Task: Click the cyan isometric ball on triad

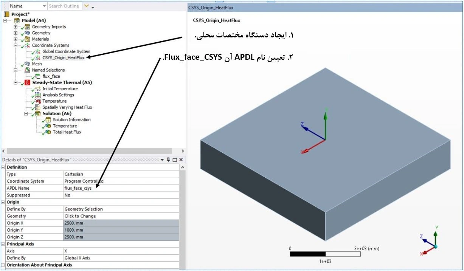Action: click(x=436, y=246)
